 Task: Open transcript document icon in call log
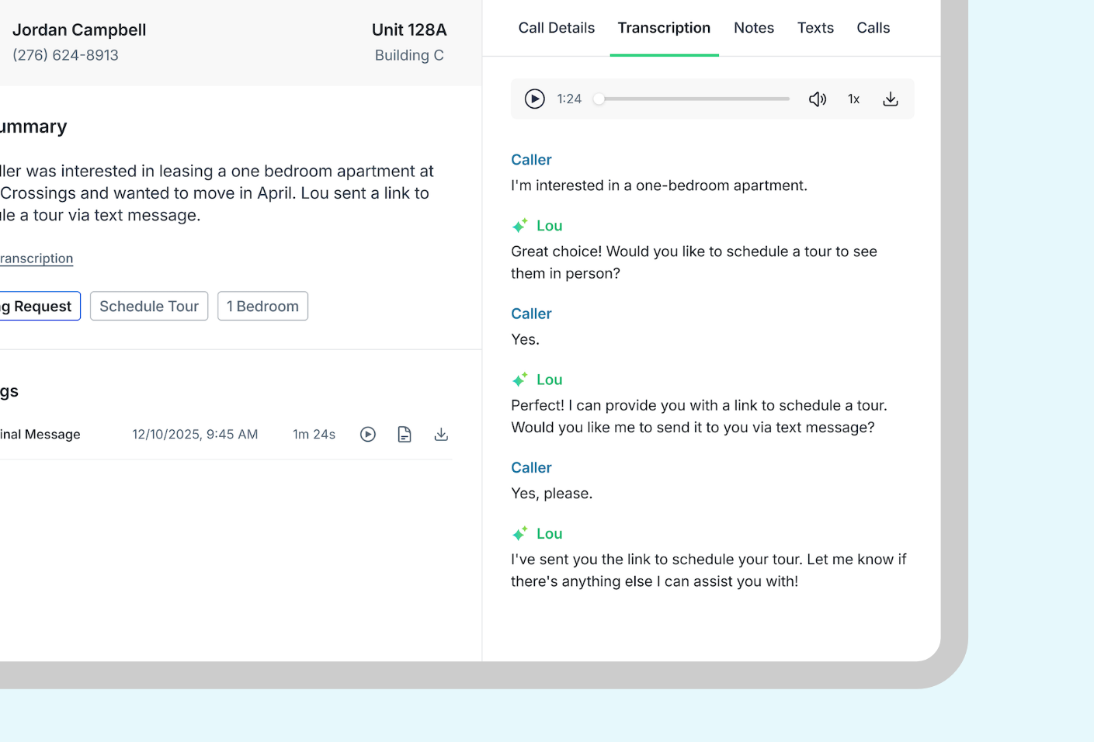405,435
